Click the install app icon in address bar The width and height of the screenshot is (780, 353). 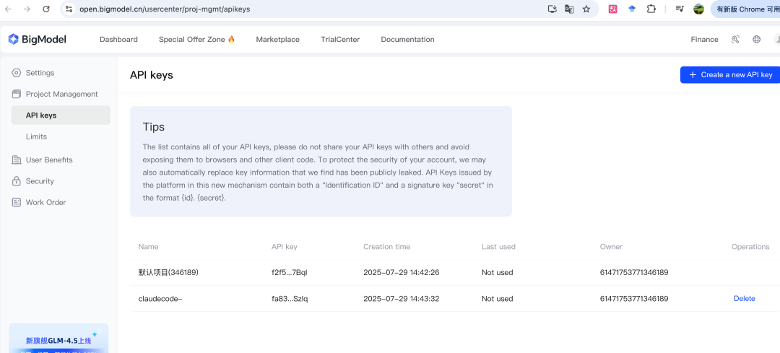pos(552,9)
